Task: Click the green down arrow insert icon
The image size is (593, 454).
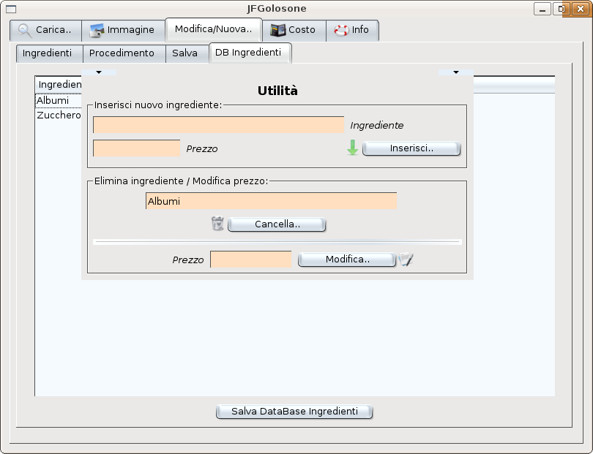Action: 352,148
